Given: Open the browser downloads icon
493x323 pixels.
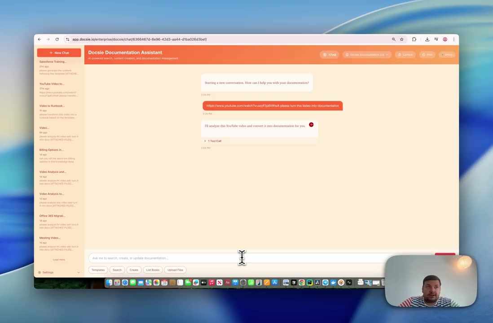Looking at the screenshot, I should tap(427, 39).
